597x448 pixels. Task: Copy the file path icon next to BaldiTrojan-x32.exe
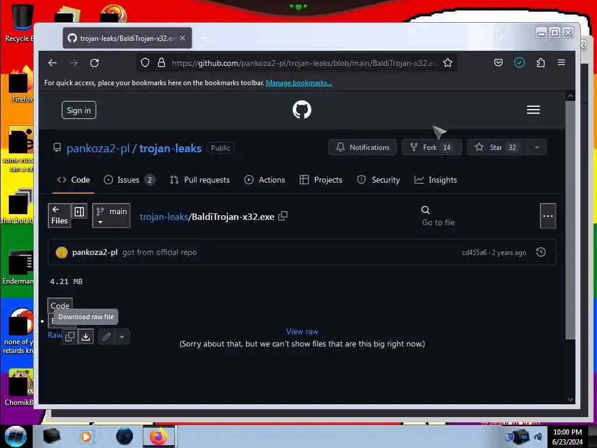click(283, 216)
